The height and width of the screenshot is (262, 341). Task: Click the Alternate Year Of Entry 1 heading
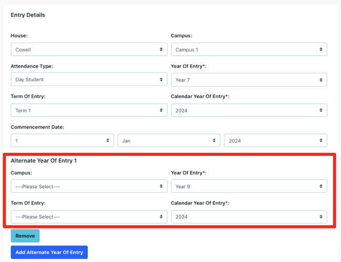point(44,160)
